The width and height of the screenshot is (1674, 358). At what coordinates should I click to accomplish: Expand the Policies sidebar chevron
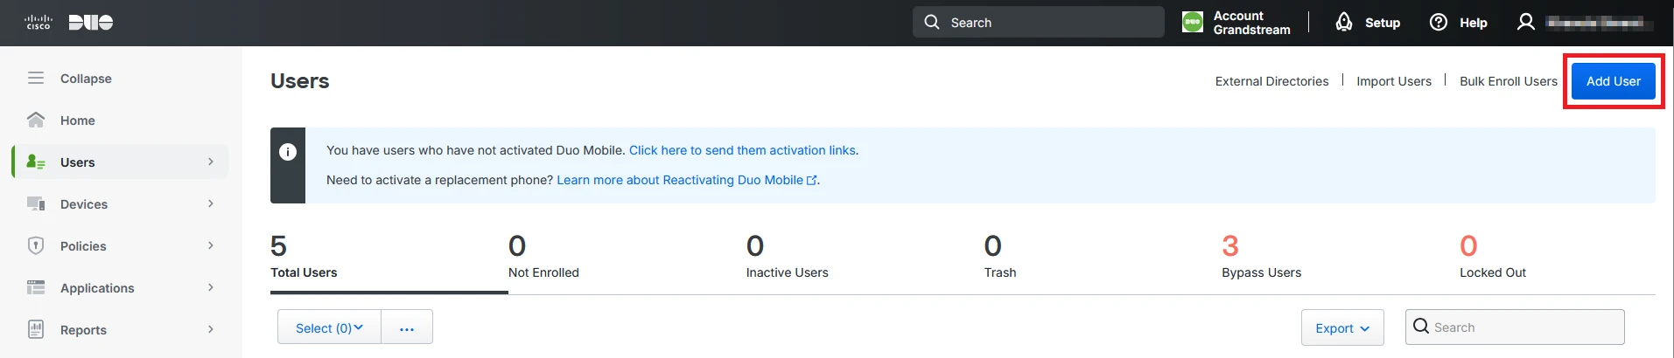click(211, 245)
